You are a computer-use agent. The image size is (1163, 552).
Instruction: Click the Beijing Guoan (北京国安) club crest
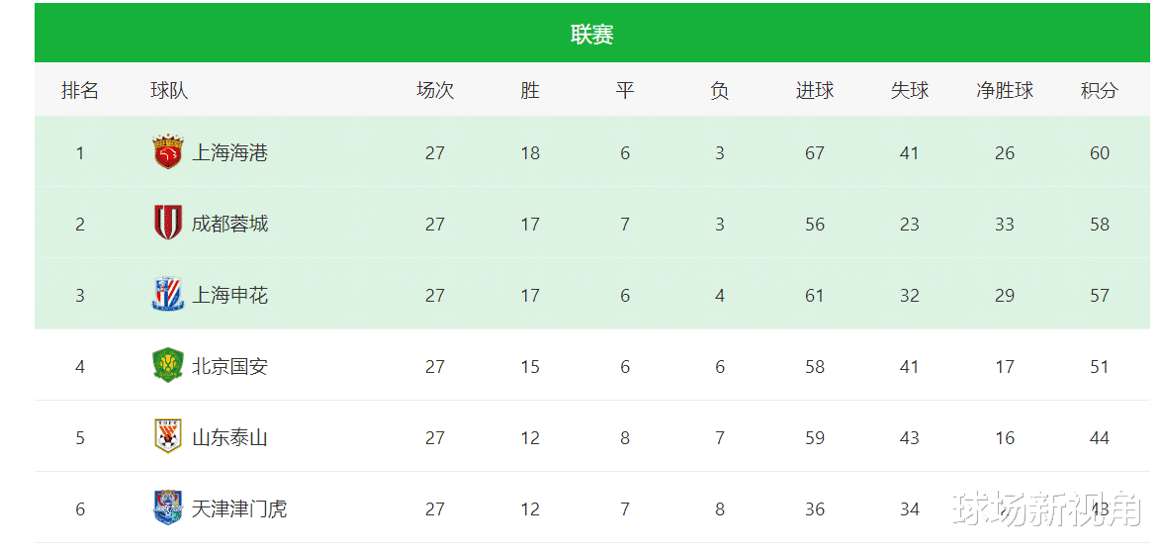(x=167, y=366)
